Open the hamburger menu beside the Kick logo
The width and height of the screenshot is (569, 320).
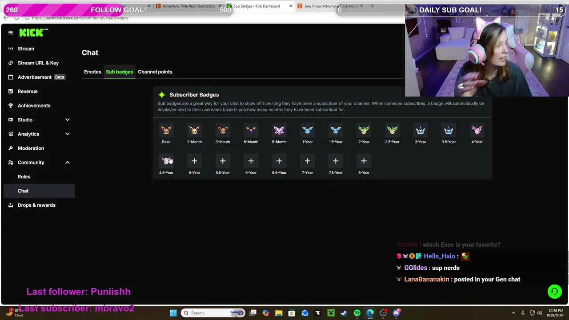click(11, 32)
